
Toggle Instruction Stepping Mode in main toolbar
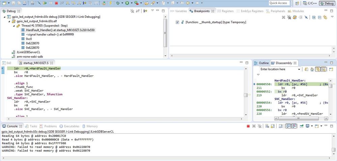(84, 3)
